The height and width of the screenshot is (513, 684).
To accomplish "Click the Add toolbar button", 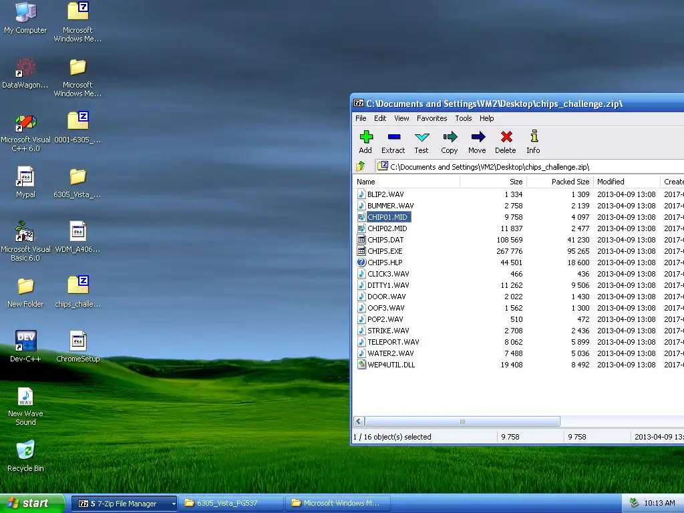I will coord(365,142).
